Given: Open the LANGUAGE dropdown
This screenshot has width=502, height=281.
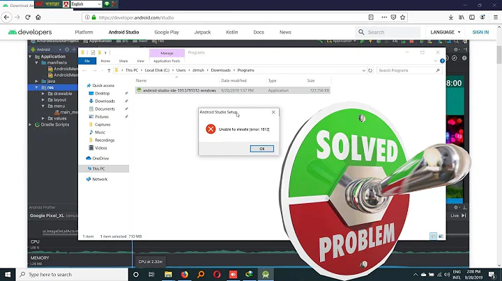Looking at the screenshot, I should (x=446, y=32).
